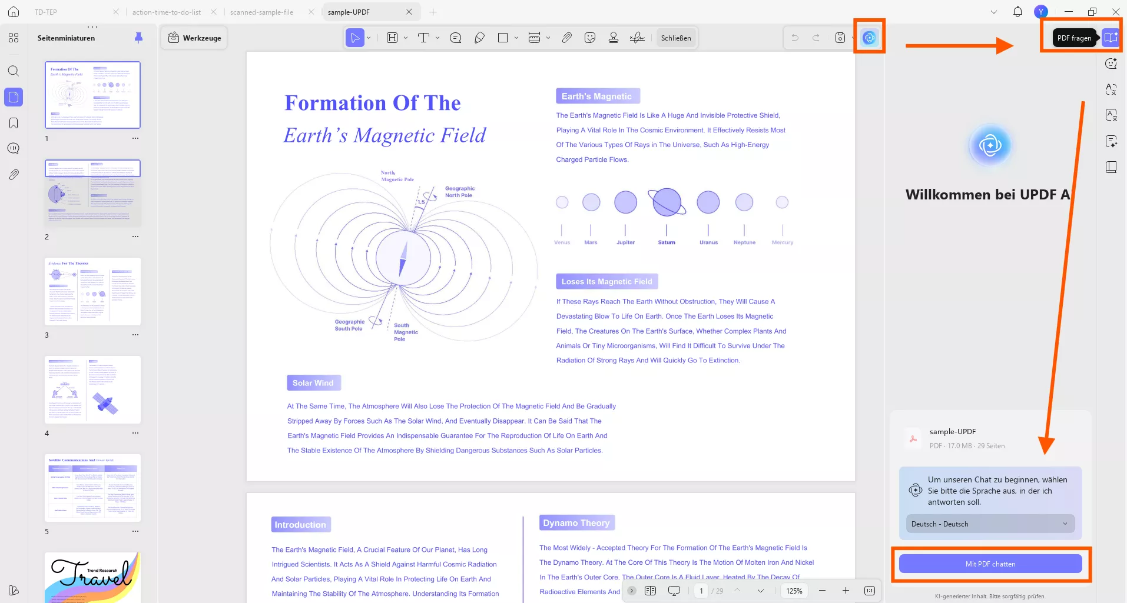Image resolution: width=1127 pixels, height=603 pixels.
Task: Switch to the TD-TEP tab
Action: click(46, 12)
